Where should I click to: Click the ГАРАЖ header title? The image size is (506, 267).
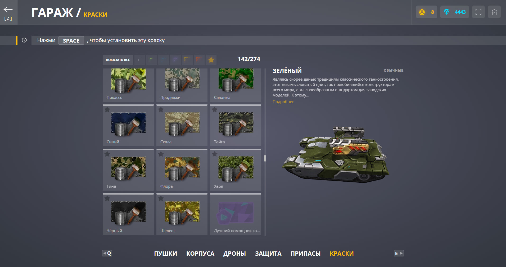[x=52, y=12]
